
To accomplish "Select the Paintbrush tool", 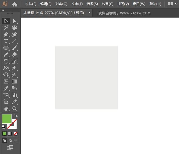I will click(14, 48).
